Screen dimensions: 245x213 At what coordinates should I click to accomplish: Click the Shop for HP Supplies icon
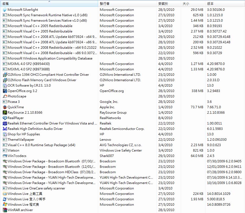pyautogui.click(x=5, y=134)
